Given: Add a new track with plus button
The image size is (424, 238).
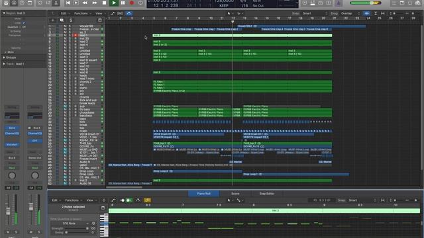Looking at the screenshot, I should click(x=53, y=20).
